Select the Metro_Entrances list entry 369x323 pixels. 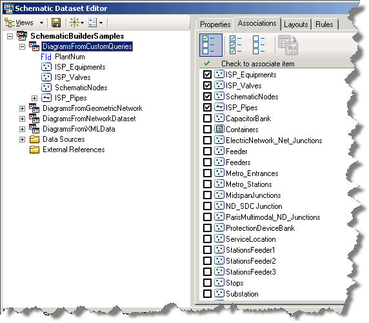pyautogui.click(x=252, y=173)
